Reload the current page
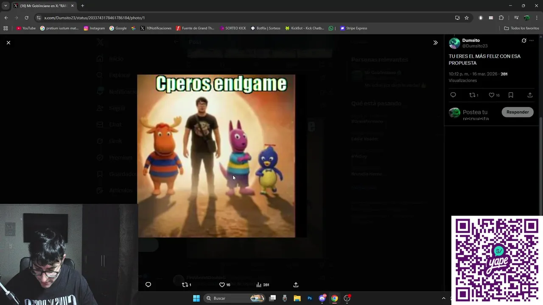 coord(26,18)
